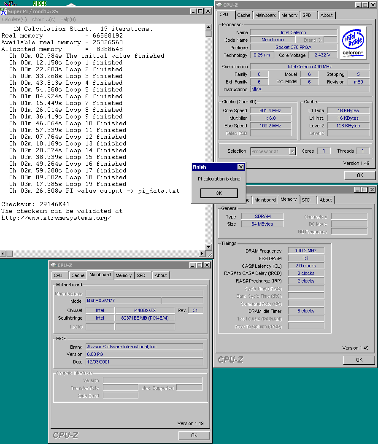Click the CPU-Z icon in top window title bar
Viewport: 378px width, 444px height.
219,5
